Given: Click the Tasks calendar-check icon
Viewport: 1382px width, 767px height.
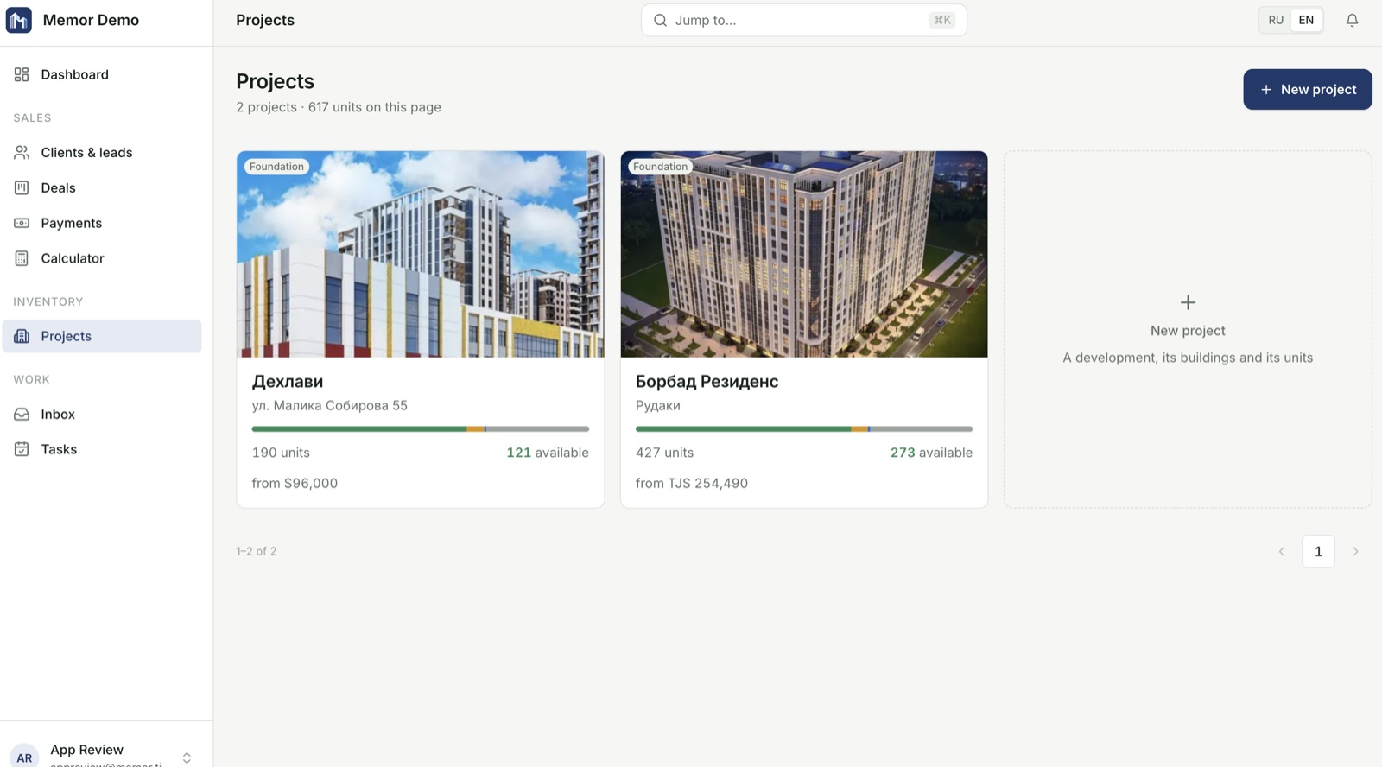Looking at the screenshot, I should click(22, 449).
